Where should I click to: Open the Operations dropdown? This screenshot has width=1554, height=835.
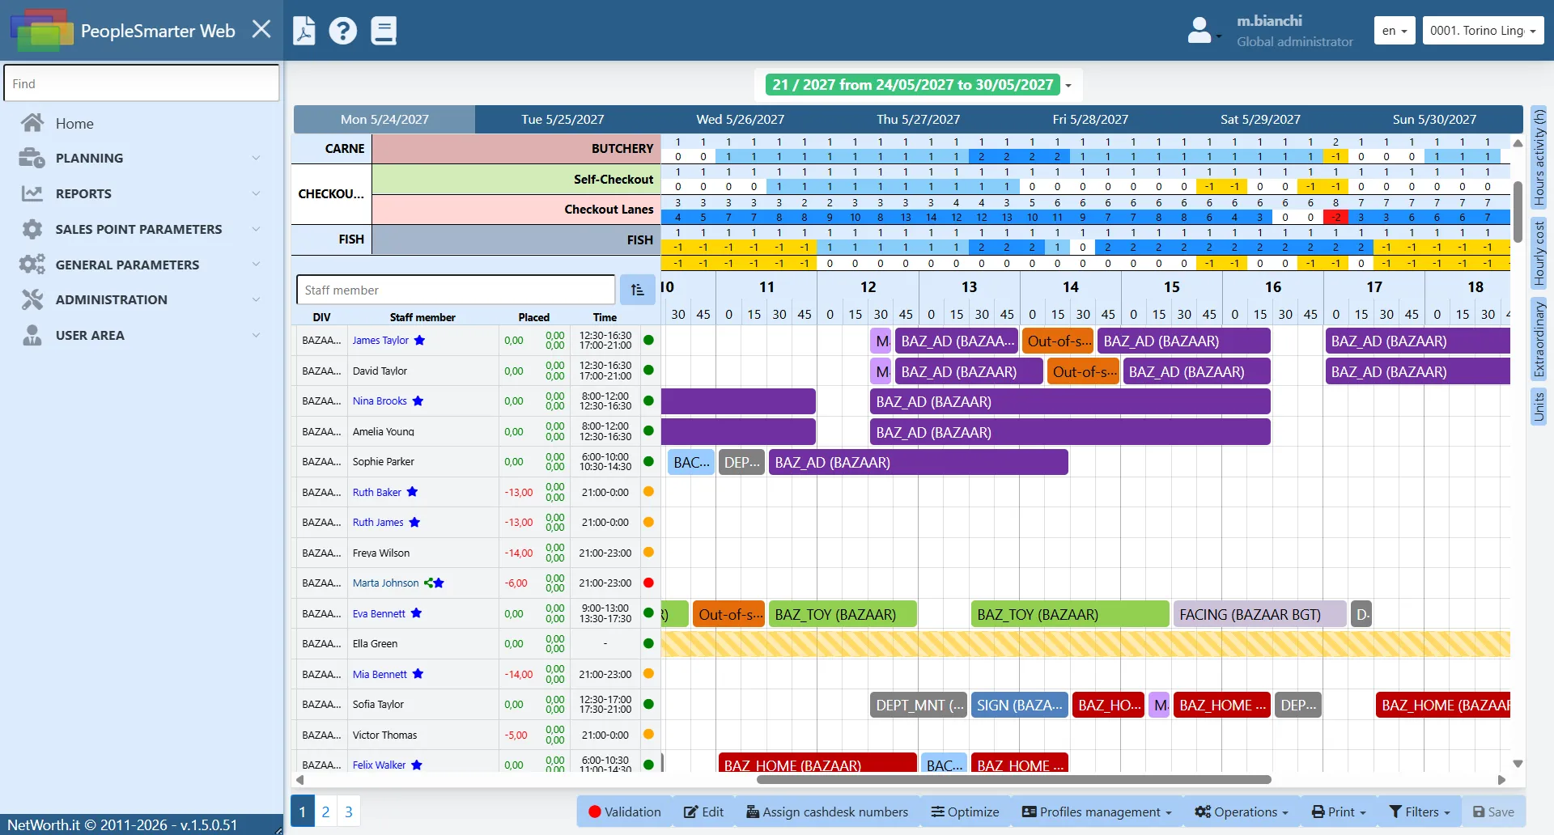tap(1241, 812)
